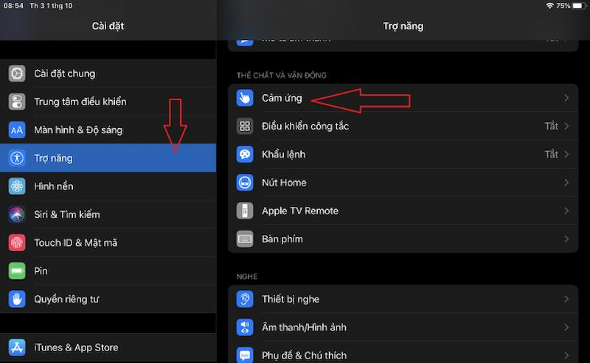Expand Bàn phím row chevron

(566, 239)
